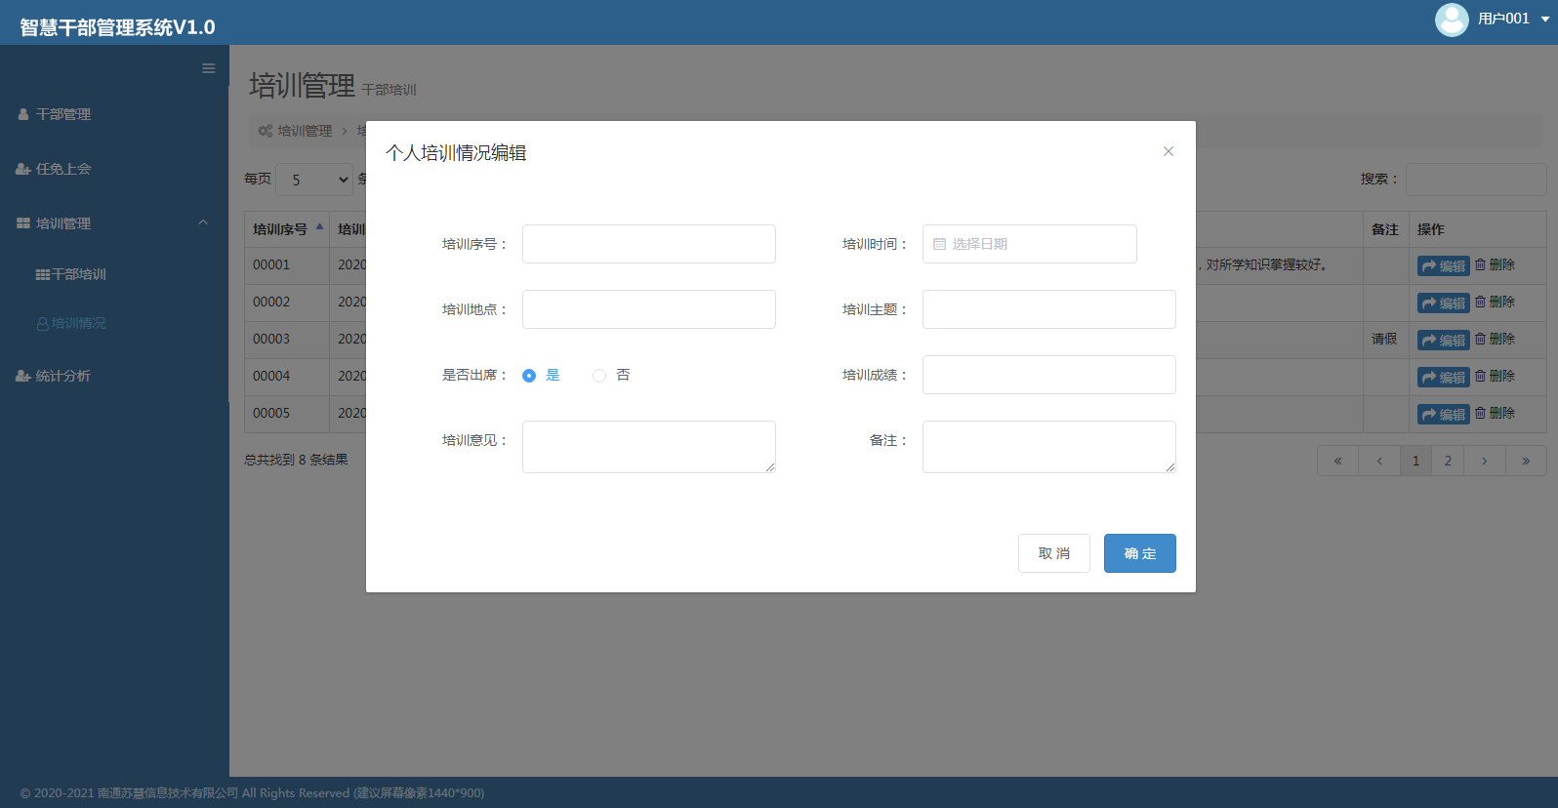Open 干部管理 in the sidebar
The width and height of the screenshot is (1558, 808).
point(63,114)
